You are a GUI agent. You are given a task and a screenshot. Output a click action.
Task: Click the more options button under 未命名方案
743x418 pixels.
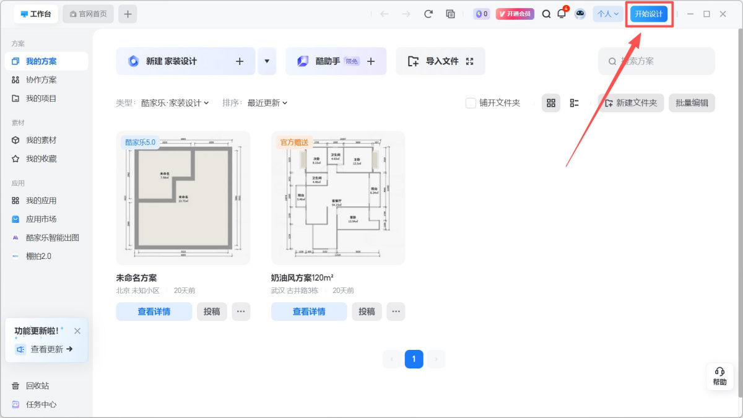tap(241, 311)
